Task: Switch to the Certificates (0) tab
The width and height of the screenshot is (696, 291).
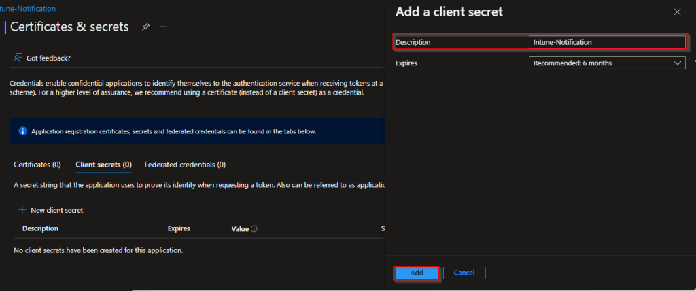Action: (x=37, y=165)
